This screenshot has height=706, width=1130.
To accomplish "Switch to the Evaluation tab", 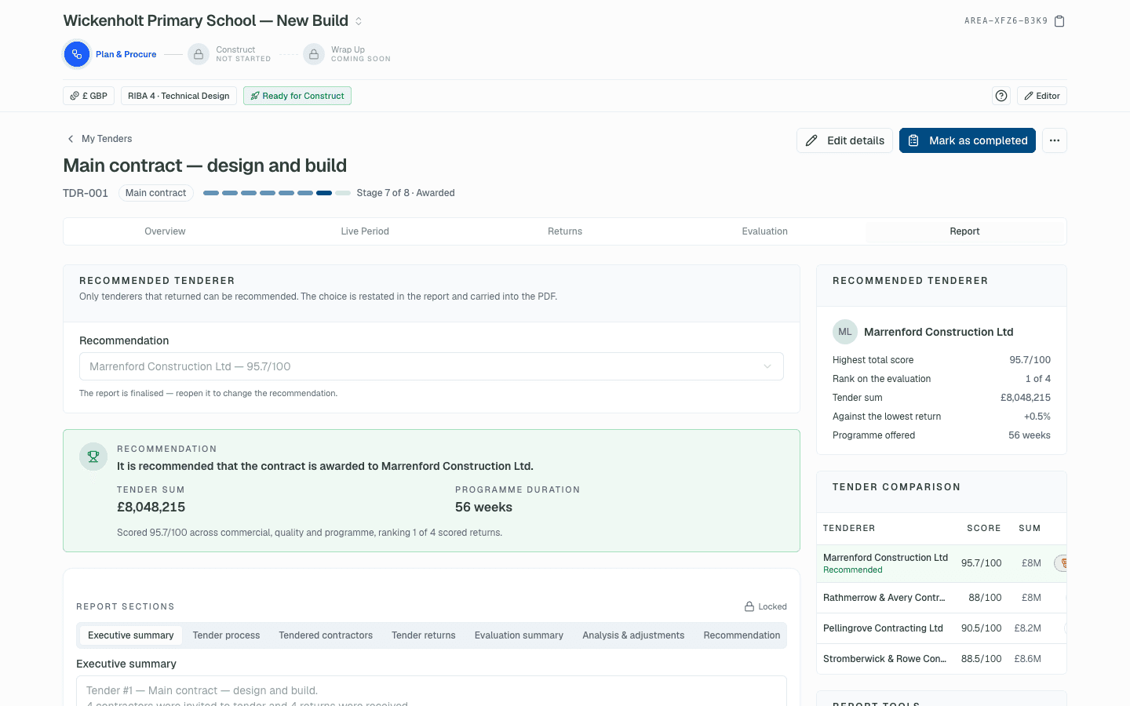I will (x=765, y=231).
